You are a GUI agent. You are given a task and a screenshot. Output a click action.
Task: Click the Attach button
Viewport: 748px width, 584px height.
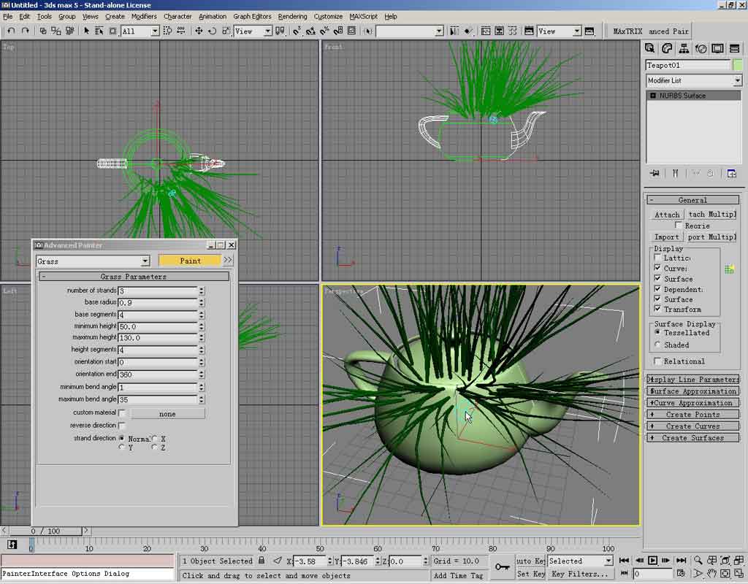[666, 215]
